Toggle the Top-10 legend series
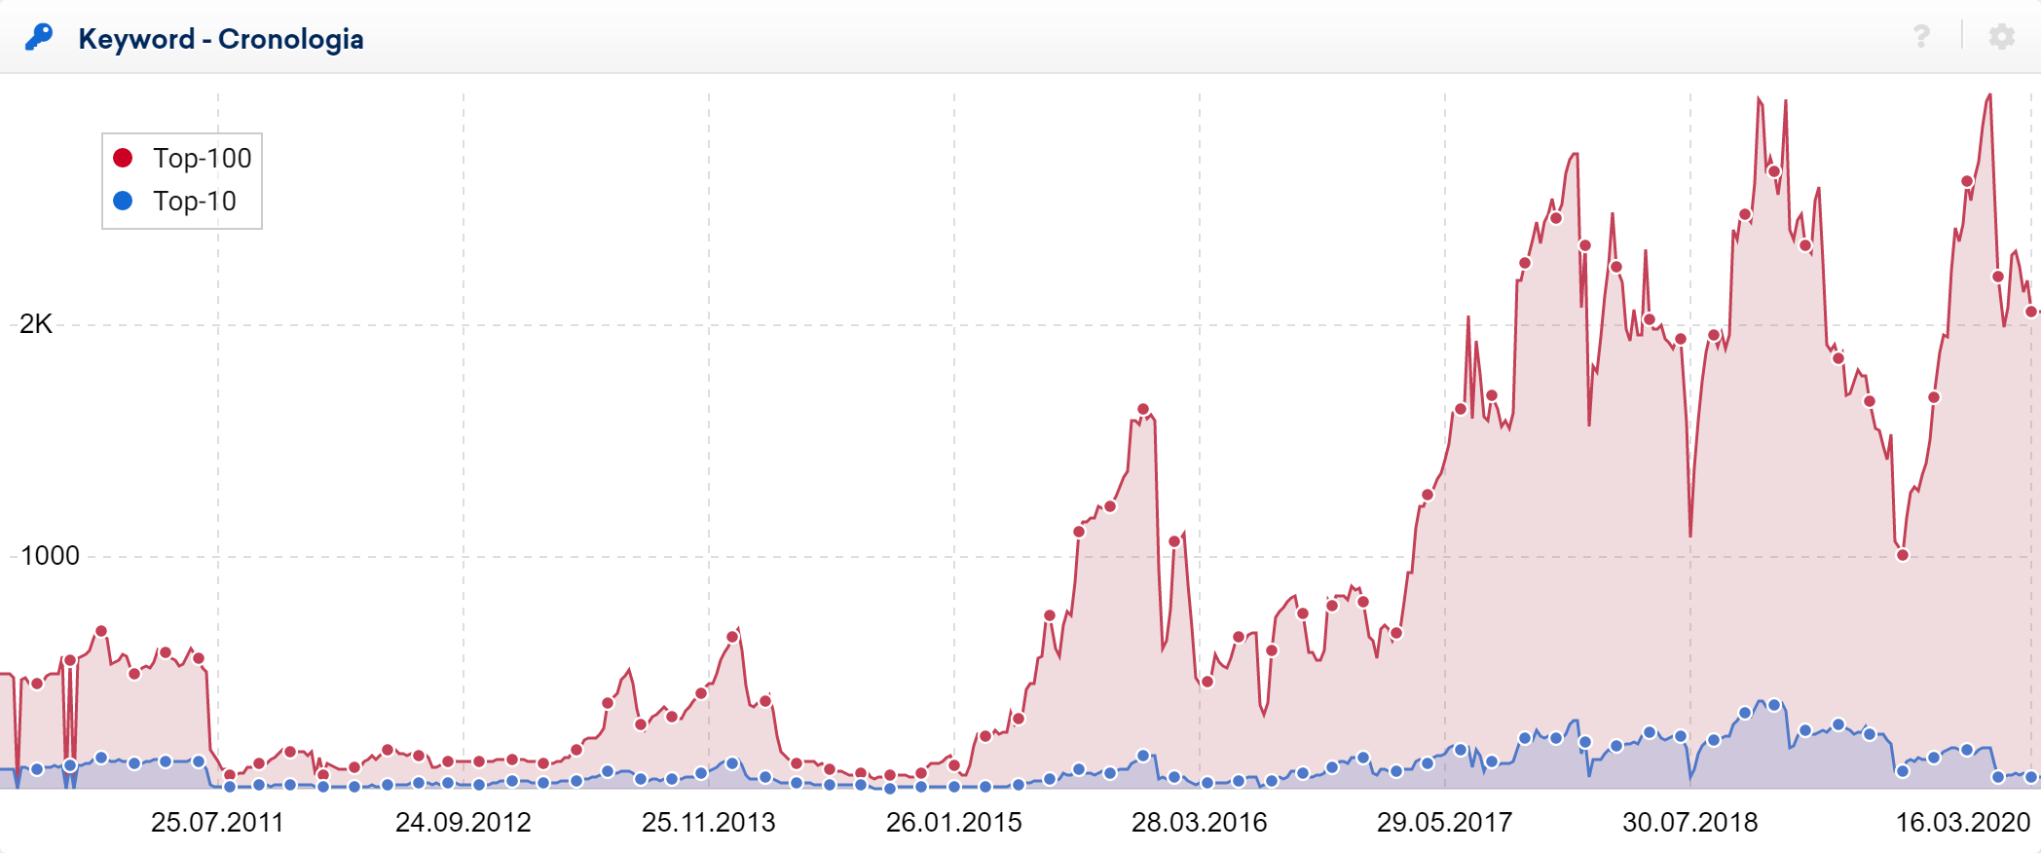Viewport: 2041px width, 853px height. click(175, 201)
